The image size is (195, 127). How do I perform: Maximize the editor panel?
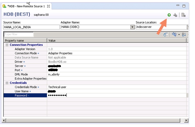tap(184, 6)
